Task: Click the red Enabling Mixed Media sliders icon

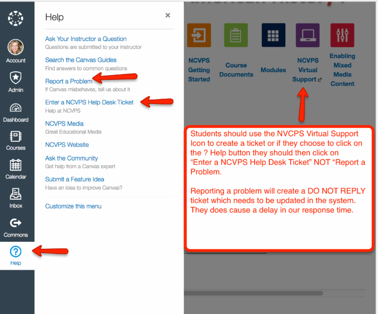Action: click(342, 35)
